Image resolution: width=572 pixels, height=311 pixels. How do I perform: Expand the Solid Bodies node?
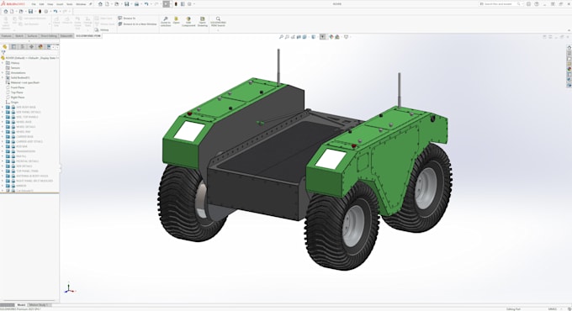click(3, 77)
